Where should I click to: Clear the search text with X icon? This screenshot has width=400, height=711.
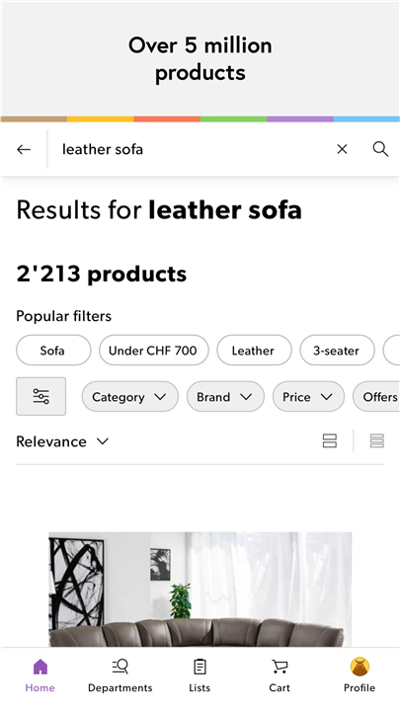(342, 149)
